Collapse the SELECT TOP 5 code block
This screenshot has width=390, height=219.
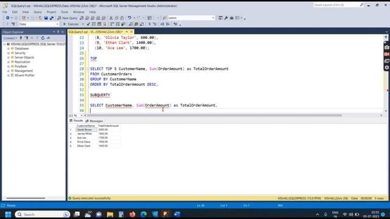click(x=88, y=69)
